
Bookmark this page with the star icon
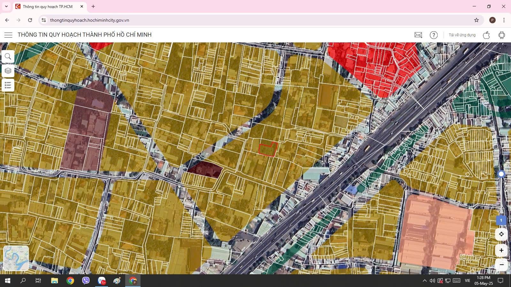476,20
